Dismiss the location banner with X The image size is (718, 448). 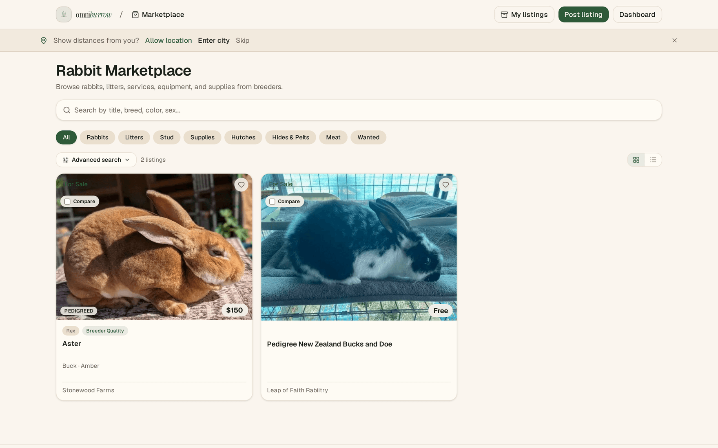[674, 40]
